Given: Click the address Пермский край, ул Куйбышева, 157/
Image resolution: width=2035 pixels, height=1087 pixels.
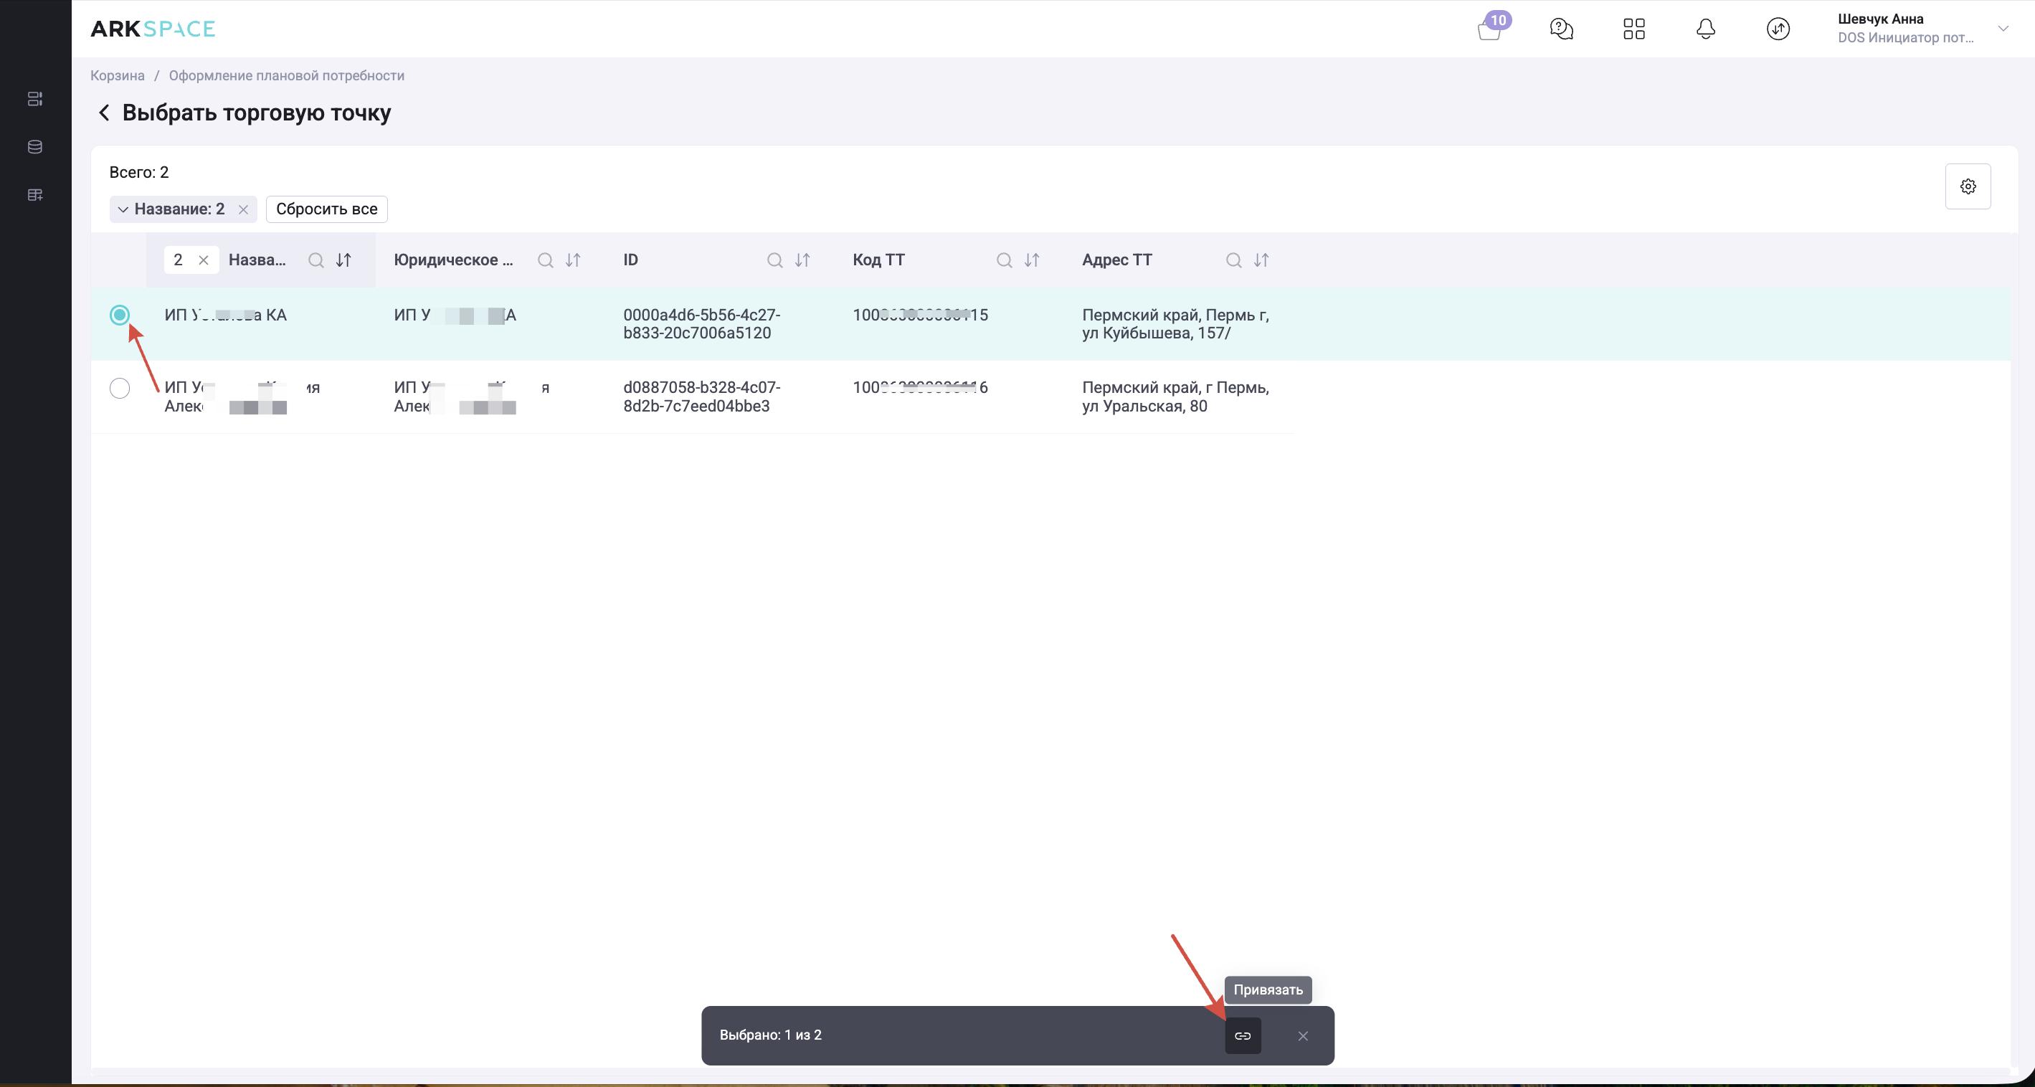Looking at the screenshot, I should tap(1175, 324).
